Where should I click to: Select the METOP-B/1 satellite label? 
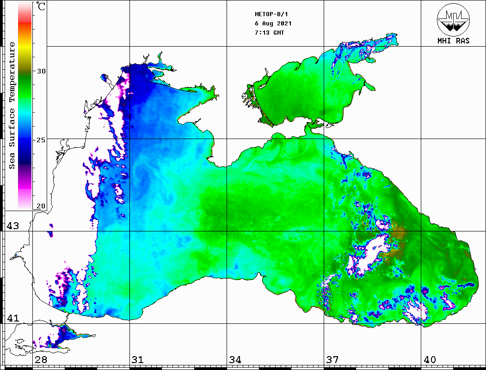(x=271, y=14)
